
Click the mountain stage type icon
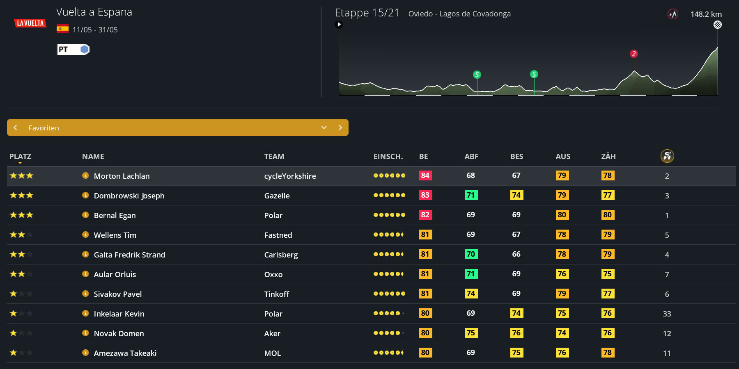(x=672, y=14)
